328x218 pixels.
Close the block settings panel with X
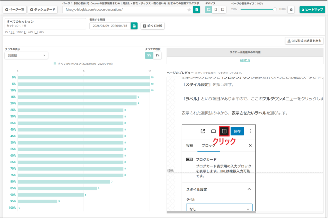tap(250, 145)
